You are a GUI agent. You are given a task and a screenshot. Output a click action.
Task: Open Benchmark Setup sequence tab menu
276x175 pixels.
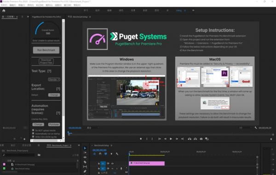(111, 145)
